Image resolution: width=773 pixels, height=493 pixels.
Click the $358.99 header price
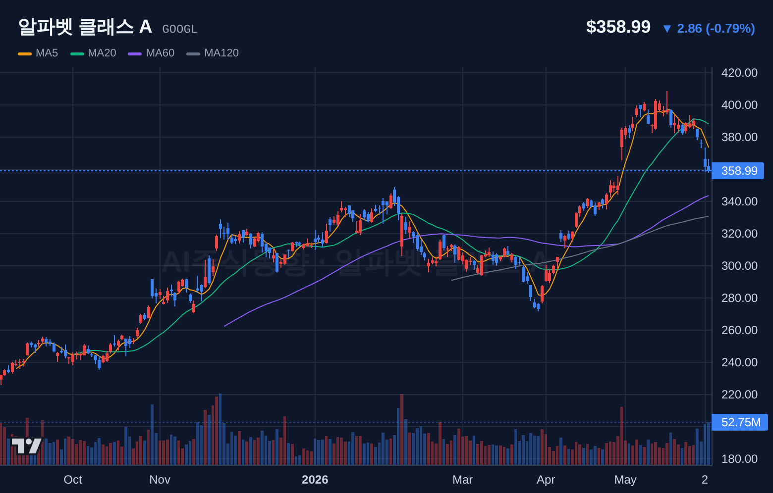pos(618,27)
